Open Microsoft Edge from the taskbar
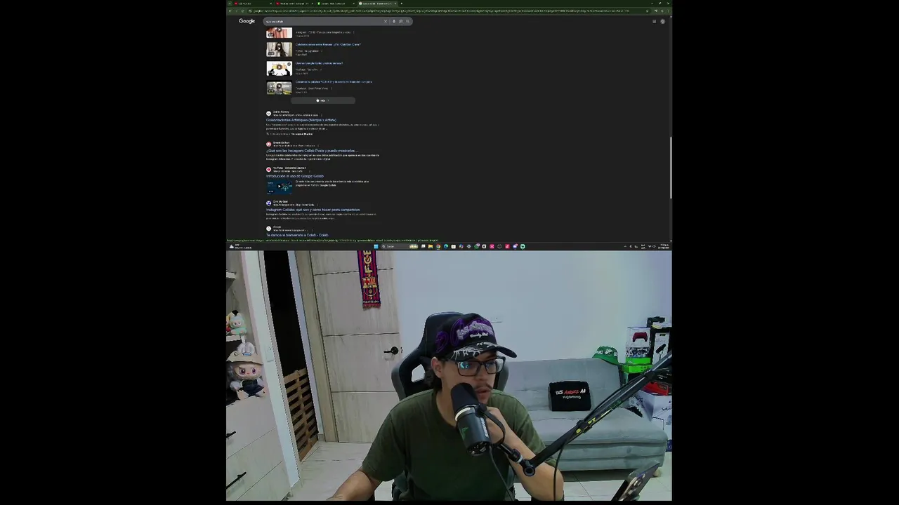This screenshot has width=899, height=505. [446, 246]
